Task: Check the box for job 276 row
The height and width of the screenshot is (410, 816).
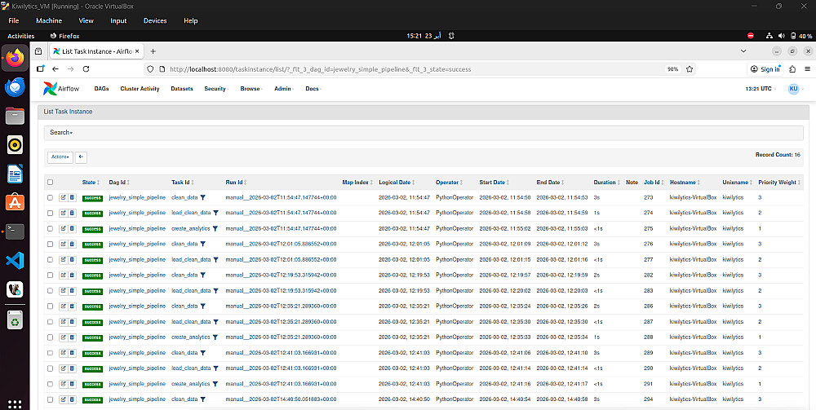Action: coord(50,245)
